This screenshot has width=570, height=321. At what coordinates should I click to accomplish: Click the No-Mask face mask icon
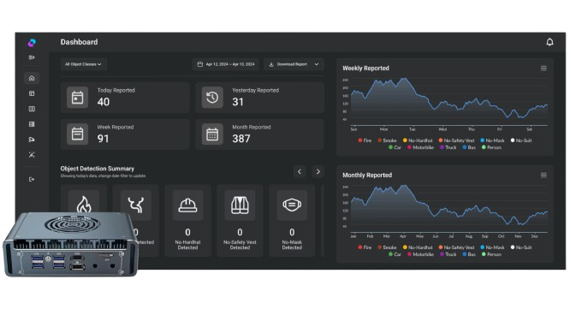[x=292, y=205]
